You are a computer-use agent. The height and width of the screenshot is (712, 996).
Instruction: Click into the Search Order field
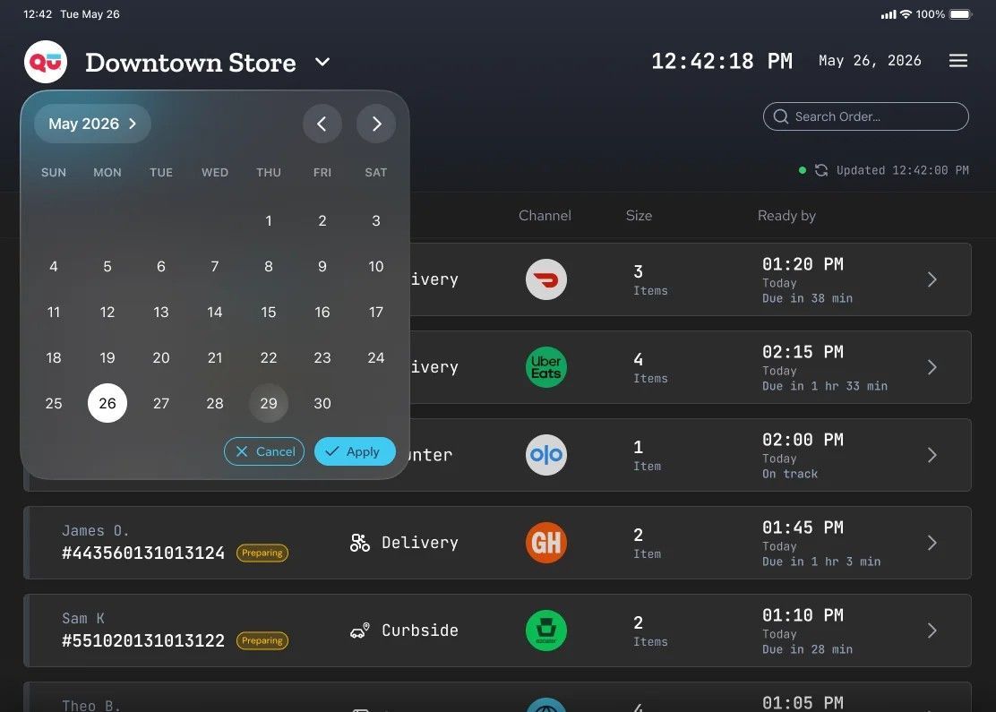[x=866, y=116]
